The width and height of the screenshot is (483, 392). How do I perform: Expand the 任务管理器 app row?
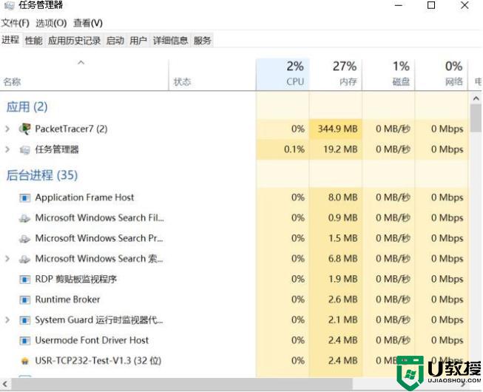pyautogui.click(x=7, y=149)
